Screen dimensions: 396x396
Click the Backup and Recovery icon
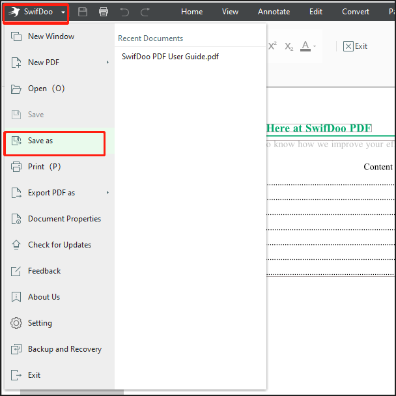(16, 349)
